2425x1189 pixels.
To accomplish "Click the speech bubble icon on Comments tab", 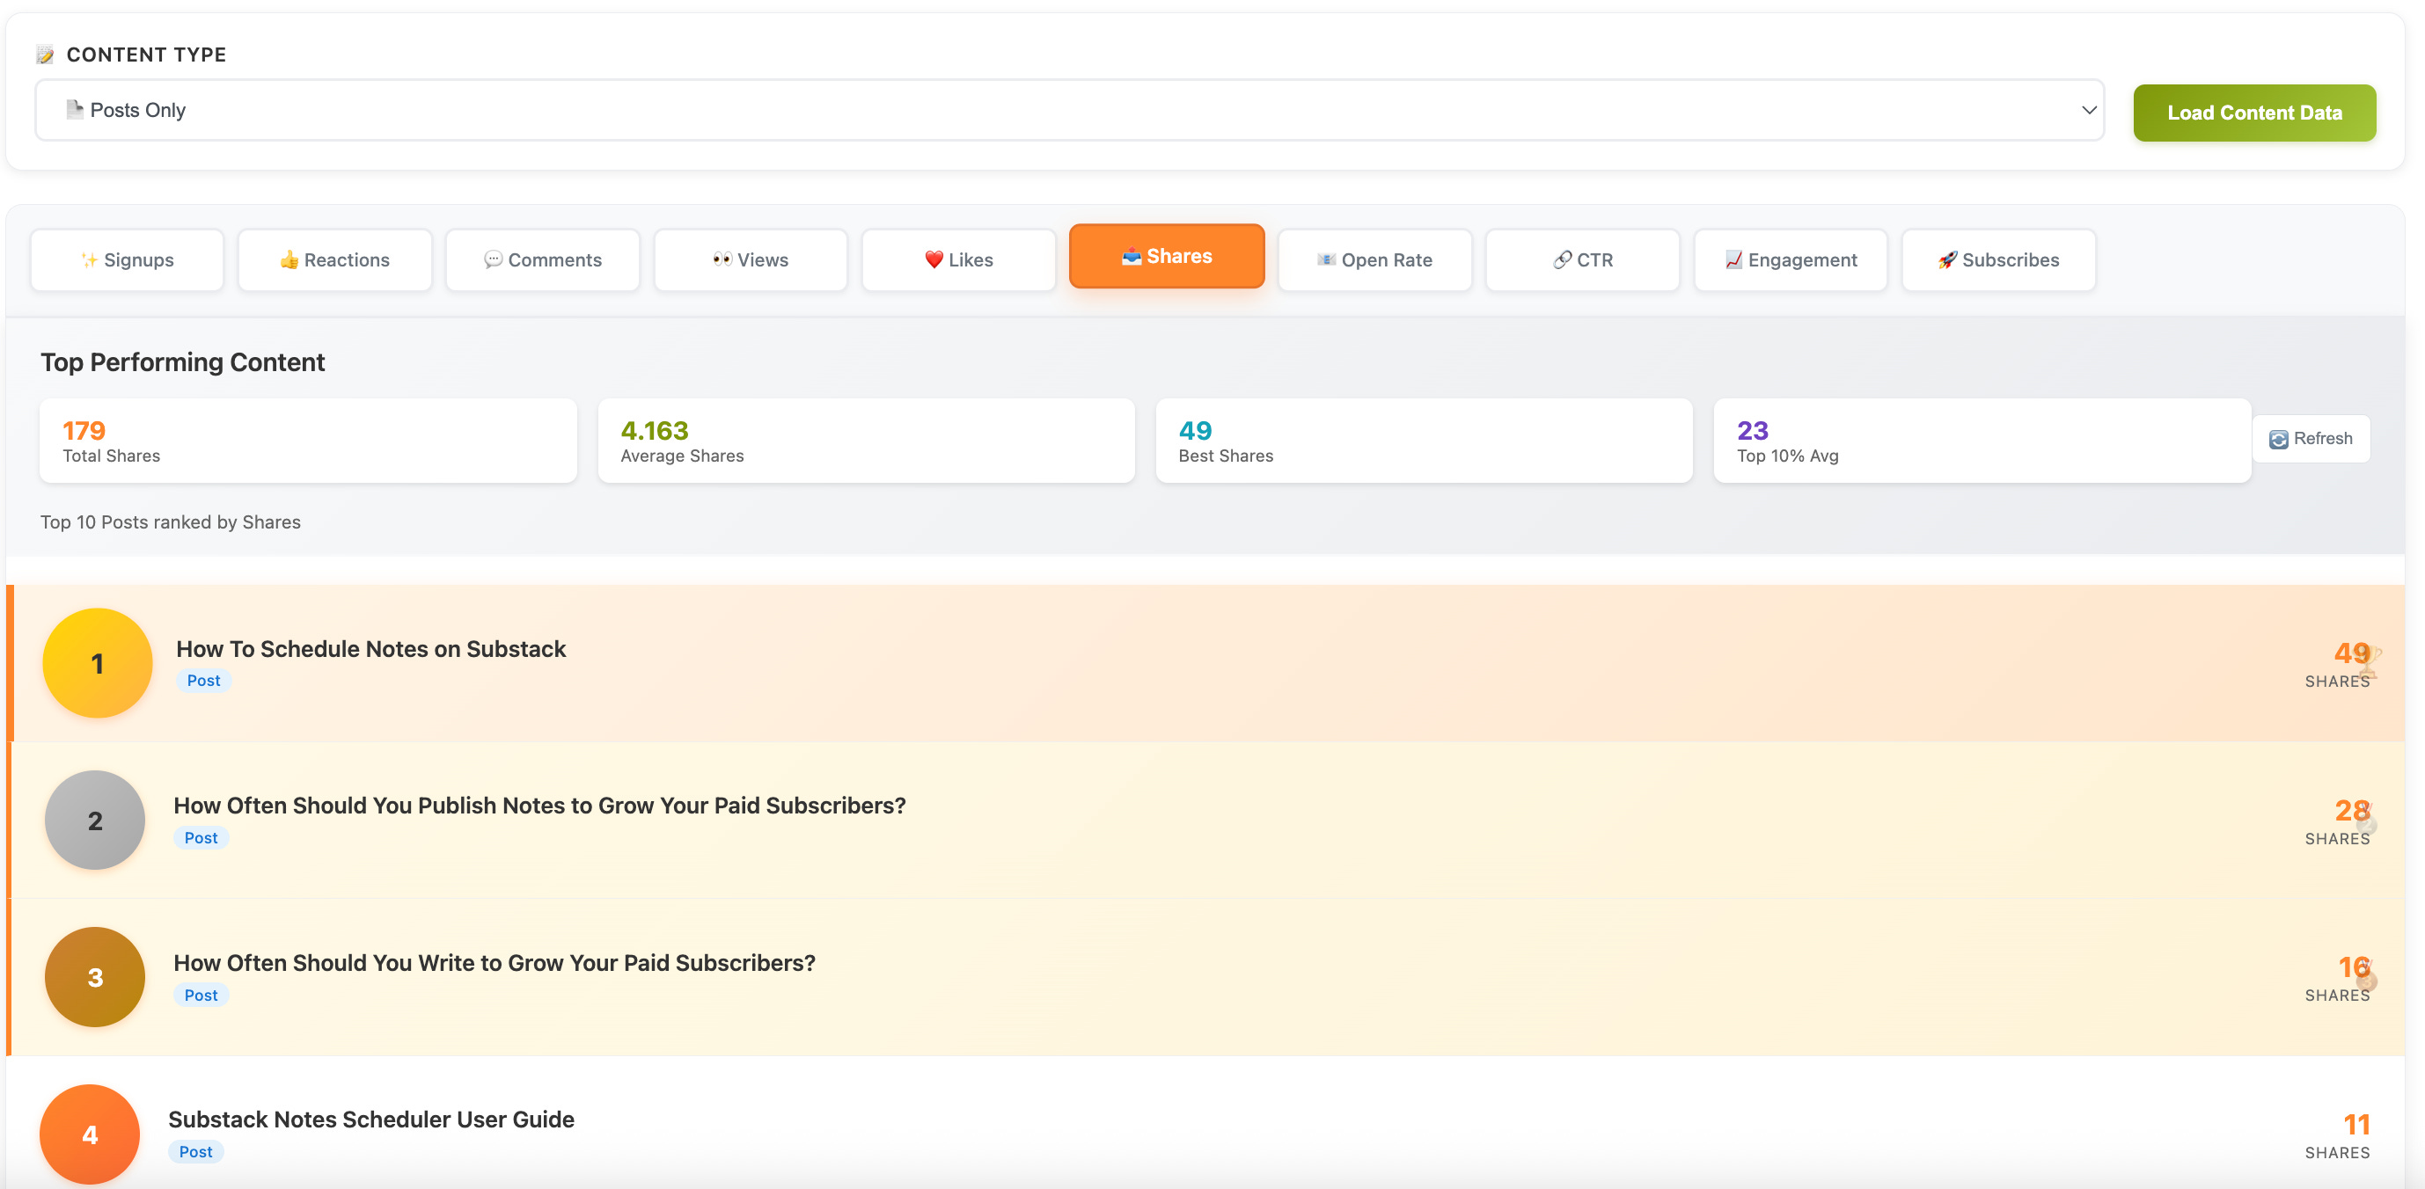I will [494, 259].
